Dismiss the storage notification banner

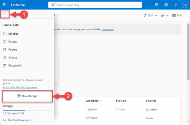[178, 29]
